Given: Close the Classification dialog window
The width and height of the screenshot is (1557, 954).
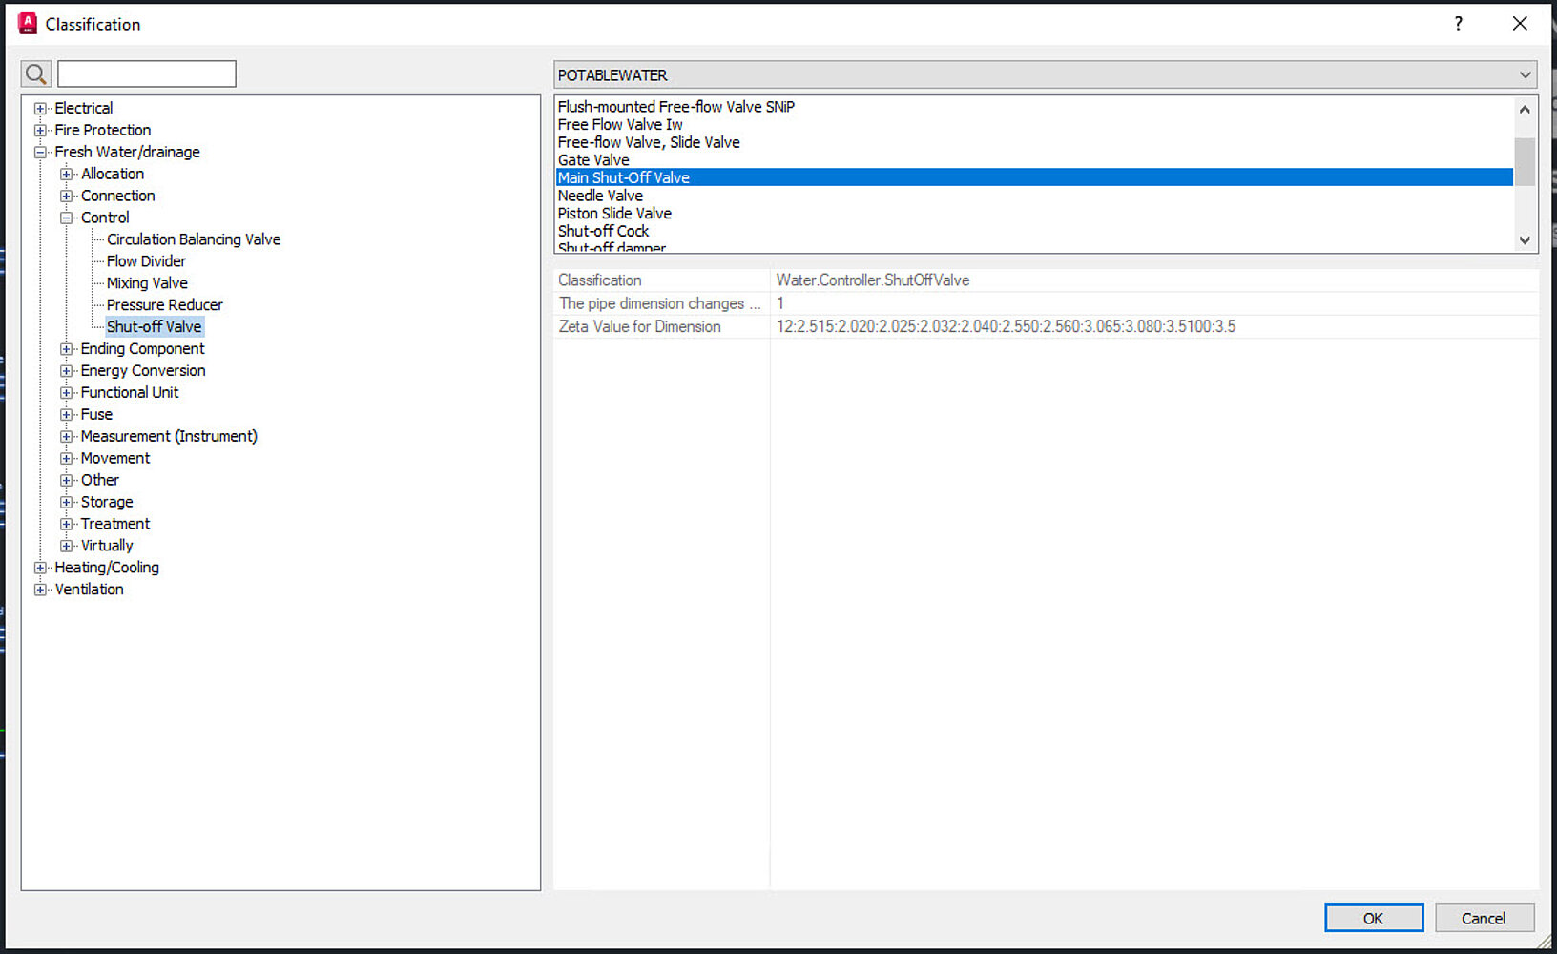Looking at the screenshot, I should point(1520,24).
